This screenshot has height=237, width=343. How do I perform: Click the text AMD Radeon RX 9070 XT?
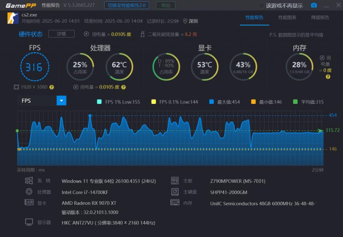pyautogui.click(x=89, y=203)
